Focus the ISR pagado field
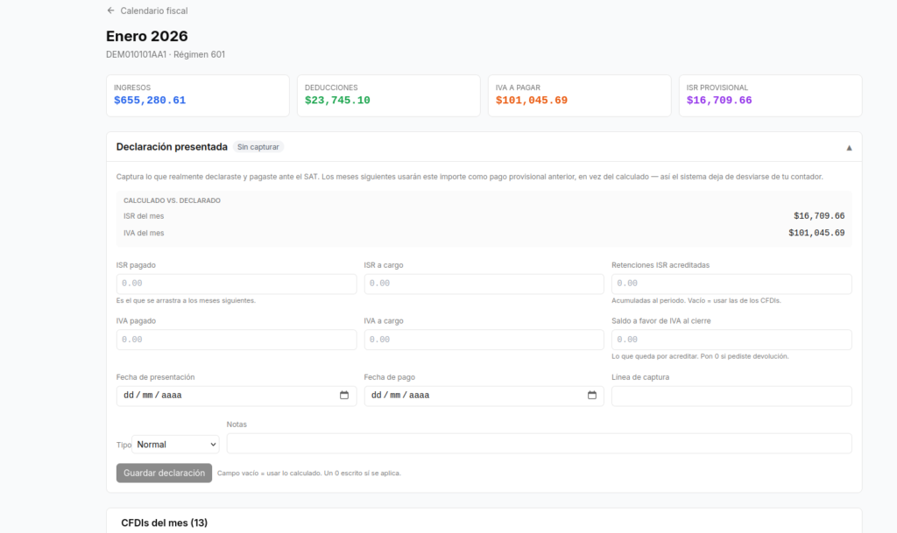Screen dimensions: 897x533 click(x=237, y=284)
